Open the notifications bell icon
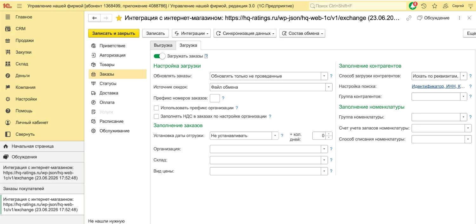Image resolution: width=476 pixels, height=224 pixels. [413, 6]
